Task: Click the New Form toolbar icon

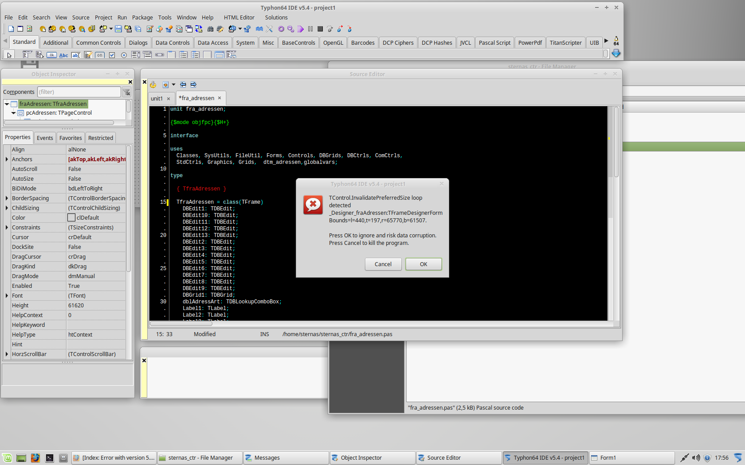Action: click(20, 29)
